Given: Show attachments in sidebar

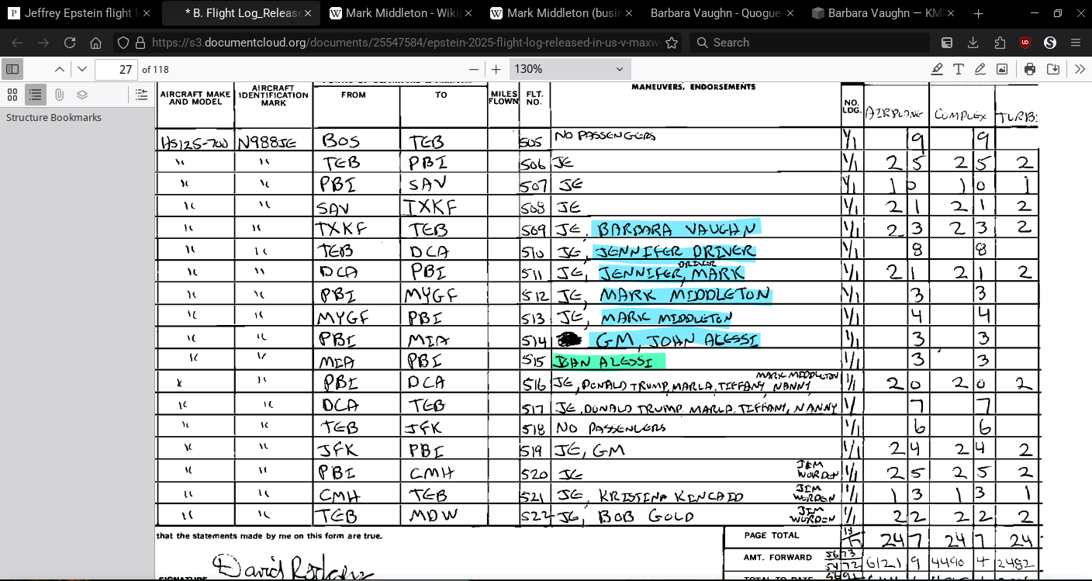Looking at the screenshot, I should click(x=59, y=95).
